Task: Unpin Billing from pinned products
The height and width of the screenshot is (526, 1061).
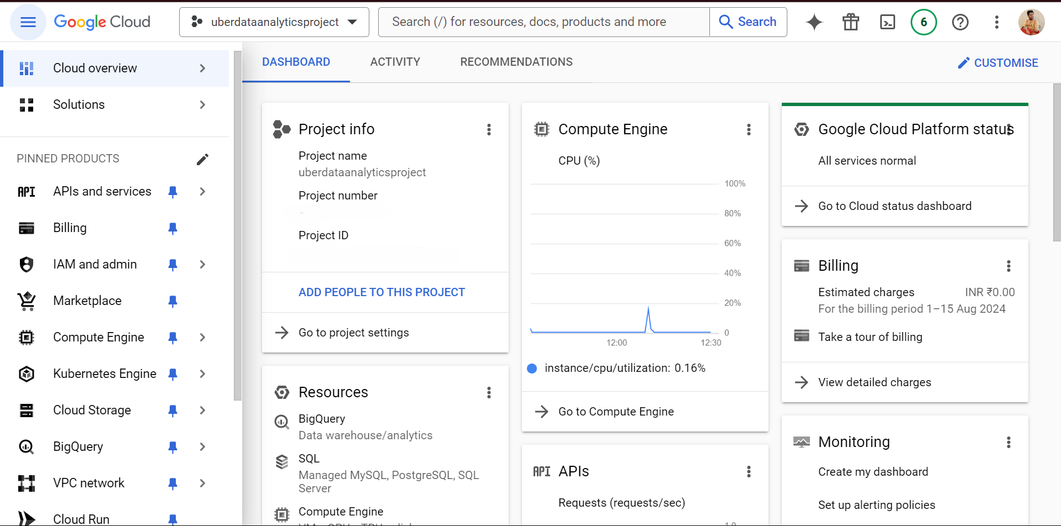Action: (173, 228)
